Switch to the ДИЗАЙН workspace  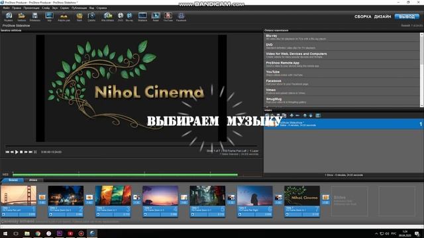[x=383, y=17]
